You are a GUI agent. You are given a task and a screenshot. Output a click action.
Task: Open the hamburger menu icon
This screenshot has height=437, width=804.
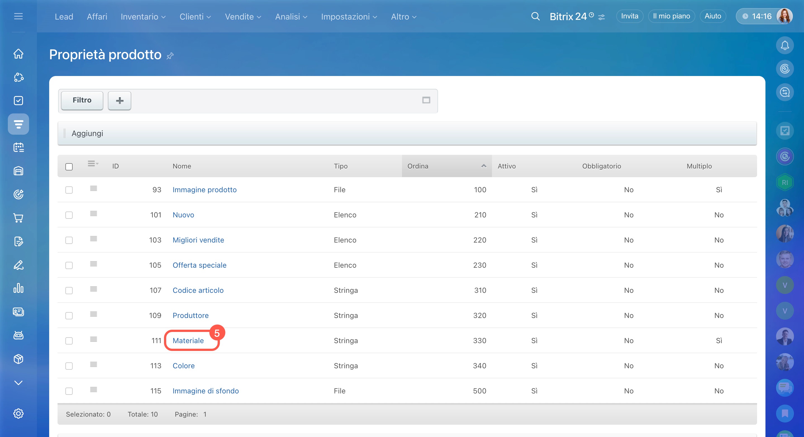coord(18,16)
